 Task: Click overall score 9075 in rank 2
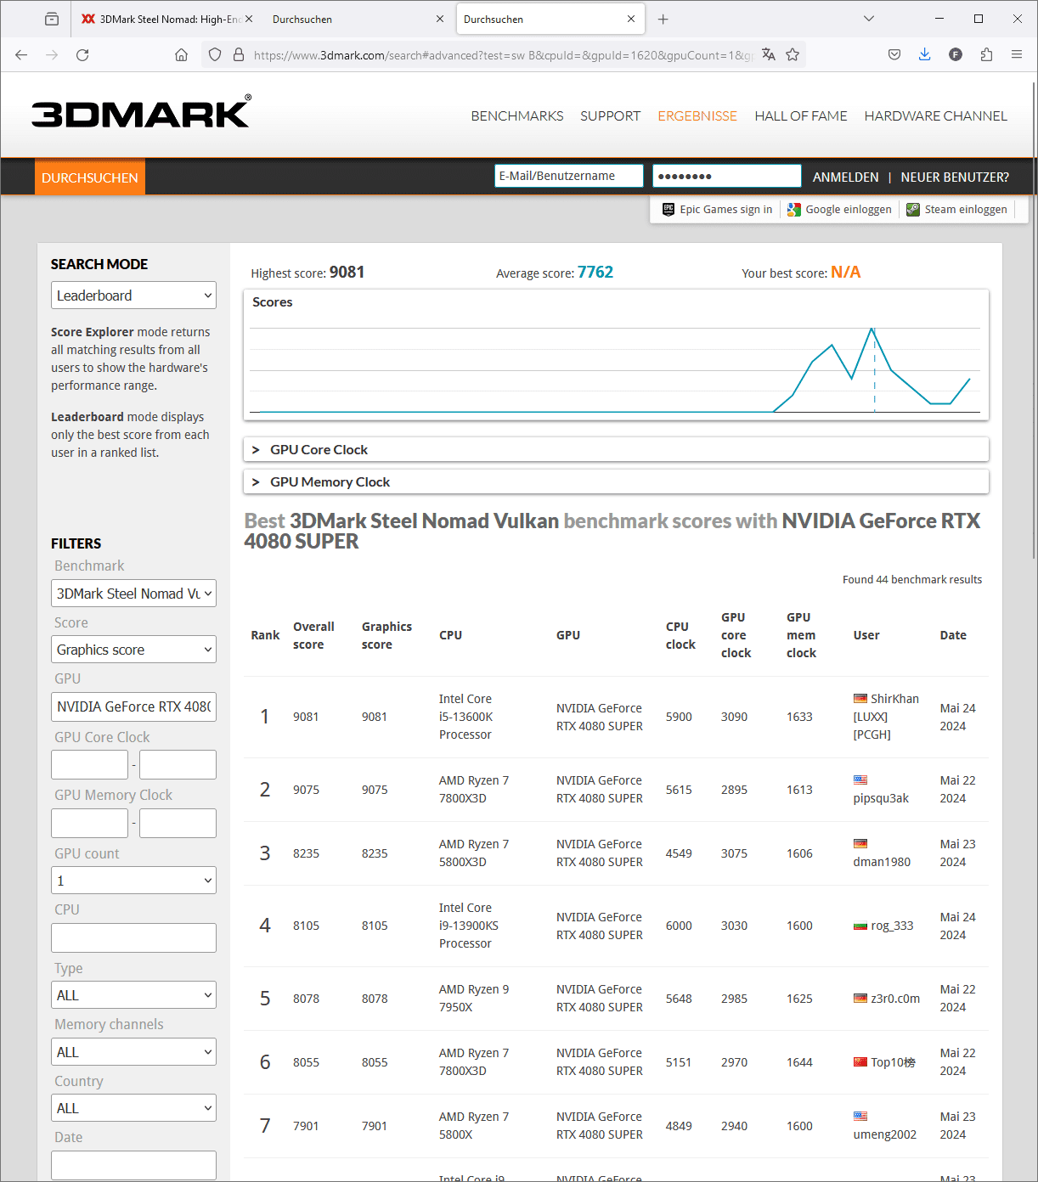pos(306,790)
